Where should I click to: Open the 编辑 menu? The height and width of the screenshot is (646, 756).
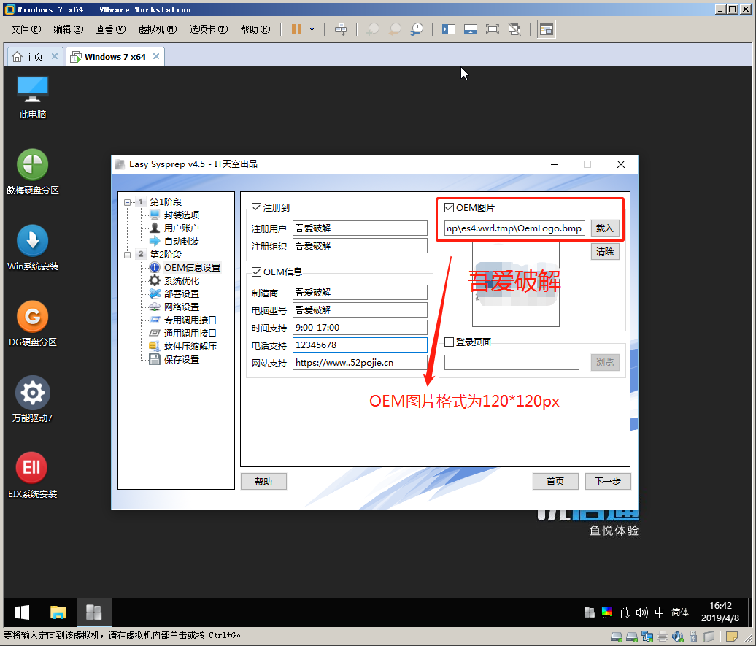(x=69, y=29)
